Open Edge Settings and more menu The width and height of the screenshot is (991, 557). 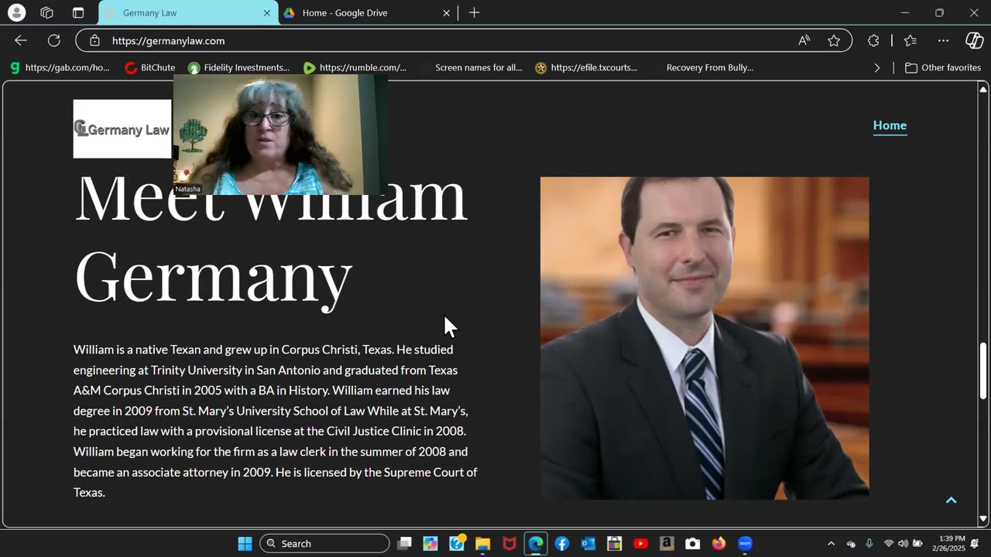click(943, 40)
